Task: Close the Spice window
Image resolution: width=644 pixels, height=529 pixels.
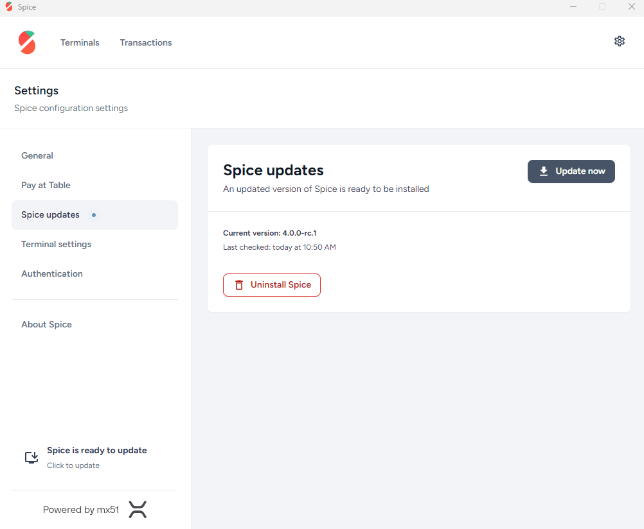Action: tap(632, 6)
